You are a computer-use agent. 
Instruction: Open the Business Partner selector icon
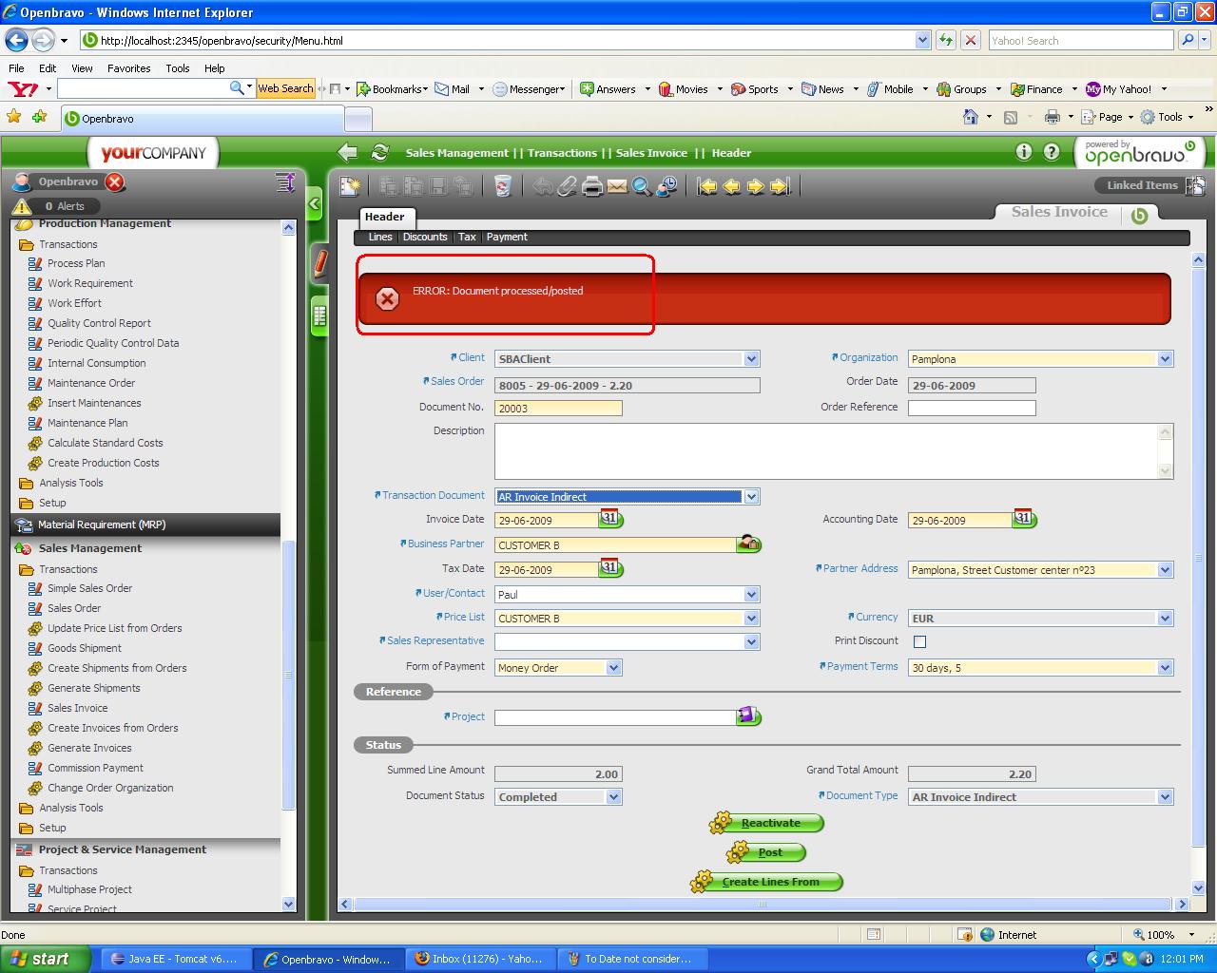pos(748,544)
